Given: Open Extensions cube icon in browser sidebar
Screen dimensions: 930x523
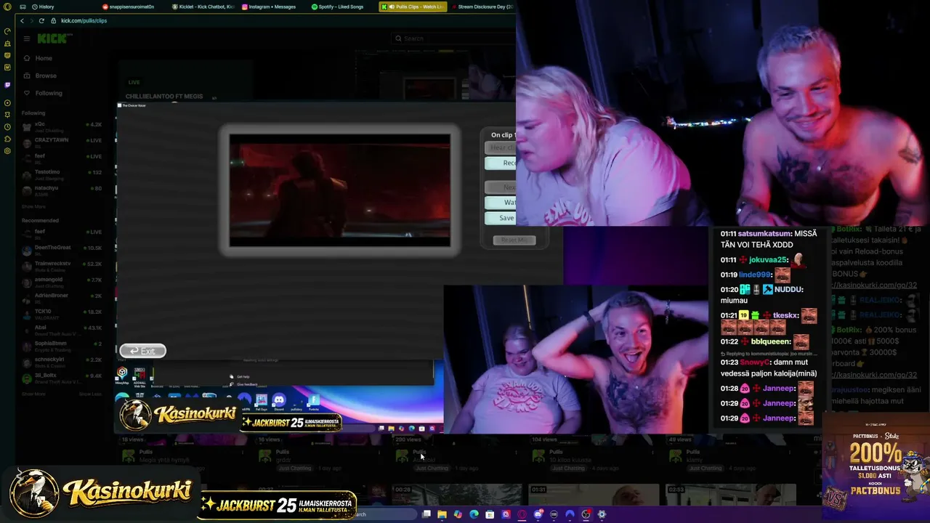Looking at the screenshot, I should tap(7, 139).
